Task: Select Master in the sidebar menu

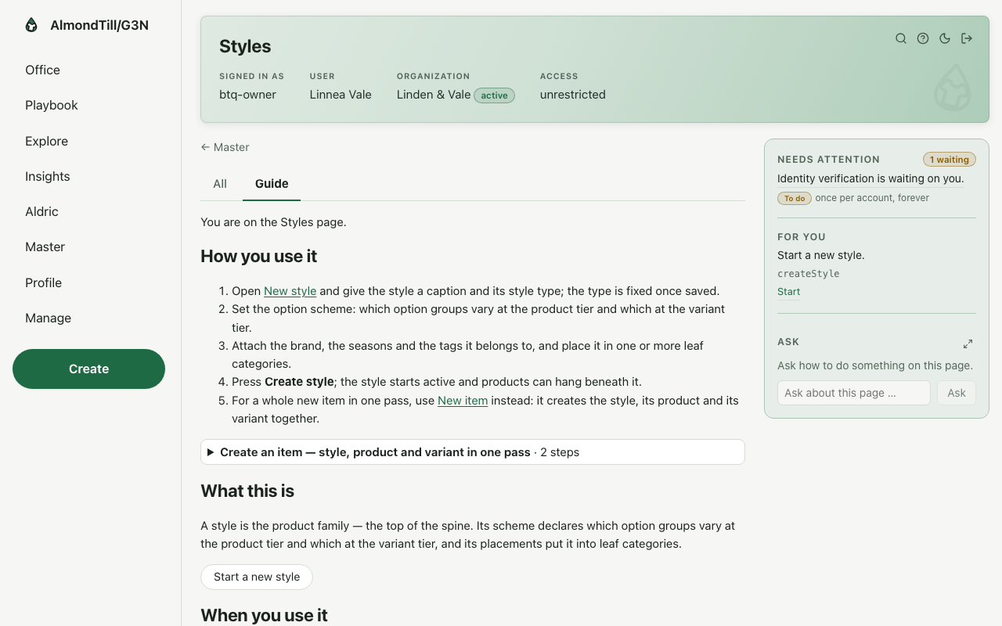Action: coord(45,246)
